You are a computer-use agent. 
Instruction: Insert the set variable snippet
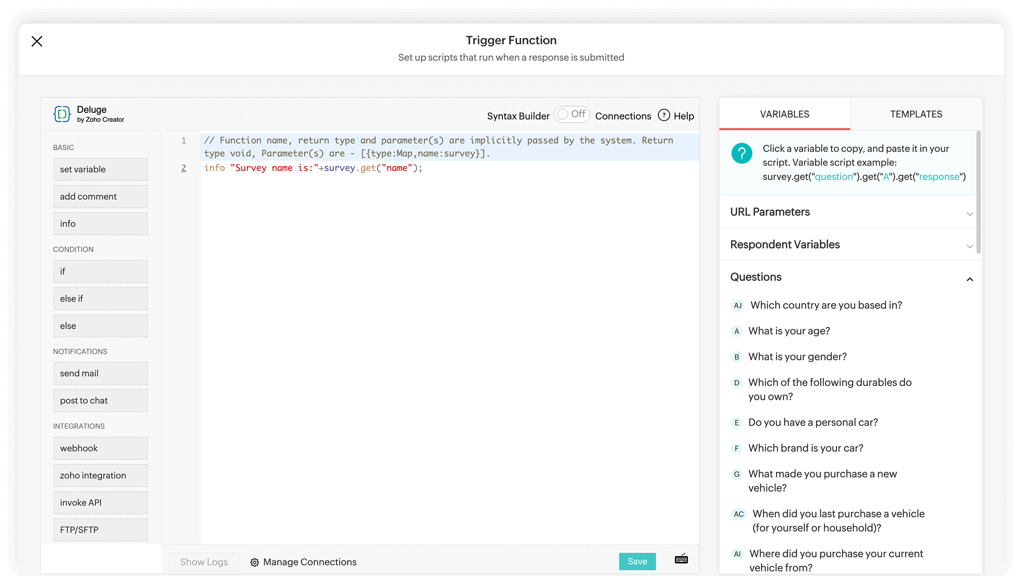click(x=100, y=169)
